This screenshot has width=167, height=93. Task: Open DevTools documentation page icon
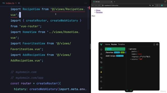coord(154,44)
